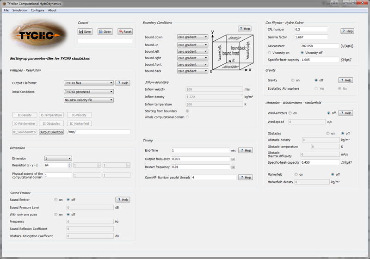Open the Simulation menu
370x259 pixels.
point(19,10)
